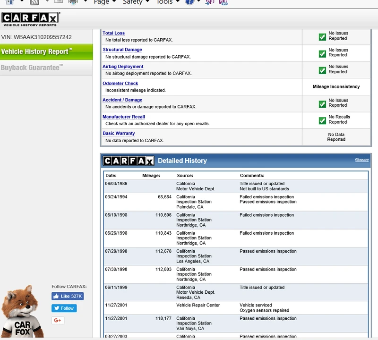Click the RSS feeds toolbar icon
The height and width of the screenshot is (340, 378).
click(x=34, y=2)
